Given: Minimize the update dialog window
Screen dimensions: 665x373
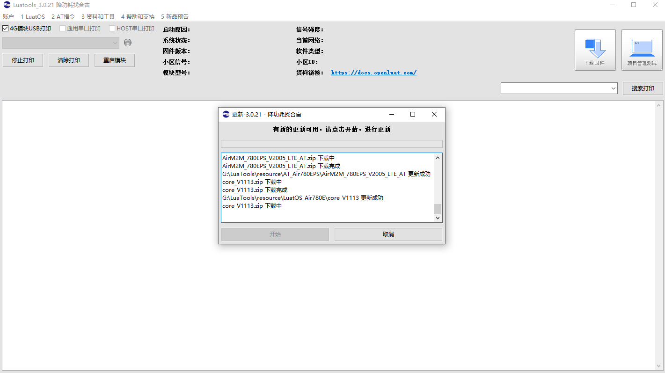Looking at the screenshot, I should click(391, 114).
